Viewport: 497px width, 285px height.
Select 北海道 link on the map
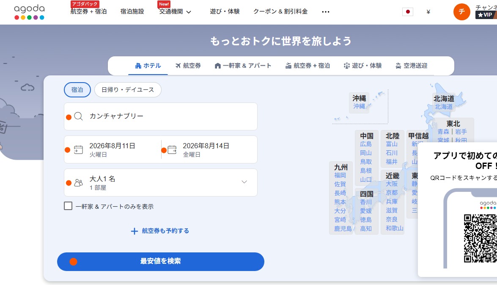[444, 107]
